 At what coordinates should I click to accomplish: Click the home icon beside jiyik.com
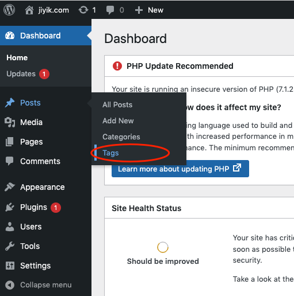tap(29, 10)
